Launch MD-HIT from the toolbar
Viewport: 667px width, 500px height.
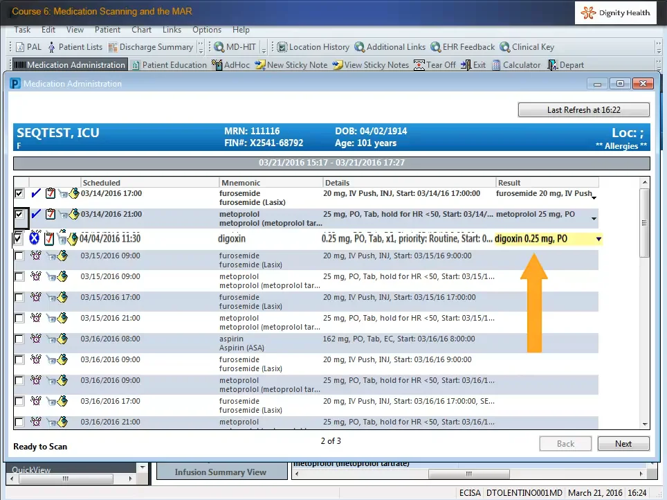tap(235, 47)
